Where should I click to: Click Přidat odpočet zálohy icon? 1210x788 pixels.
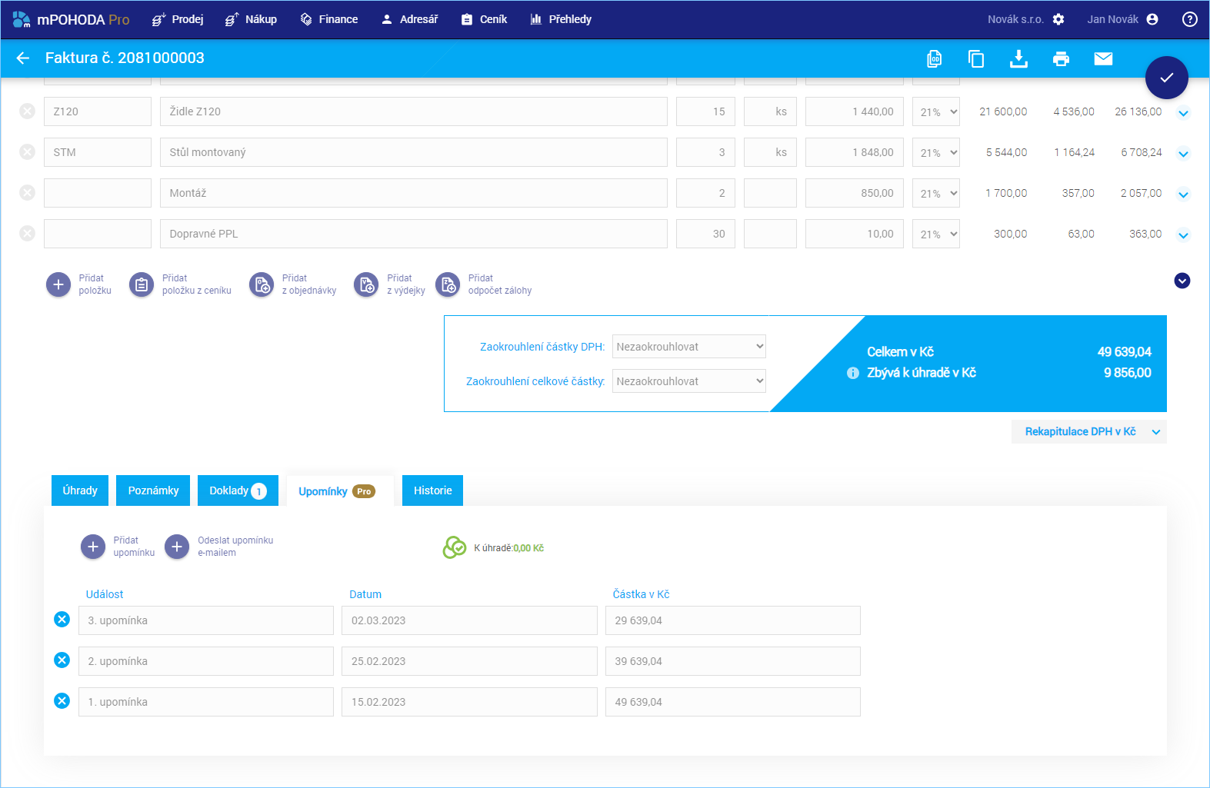coord(448,284)
